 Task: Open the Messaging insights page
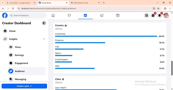[x=26, y=79]
